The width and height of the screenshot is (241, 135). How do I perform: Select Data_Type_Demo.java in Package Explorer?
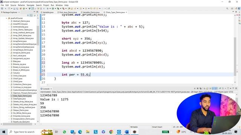pos(22,96)
